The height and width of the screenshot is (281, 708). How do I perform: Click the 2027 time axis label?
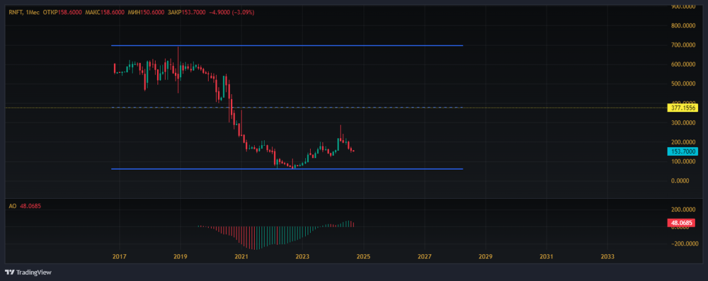coord(424,257)
